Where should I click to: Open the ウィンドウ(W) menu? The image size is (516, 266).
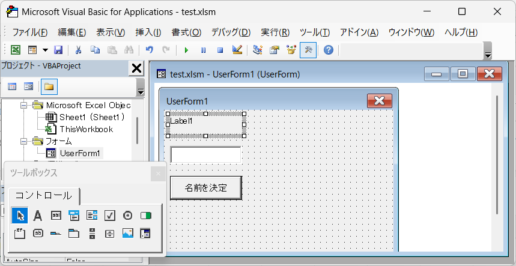(411, 32)
